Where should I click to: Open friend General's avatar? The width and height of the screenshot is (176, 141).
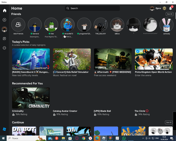[x=35, y=25]
